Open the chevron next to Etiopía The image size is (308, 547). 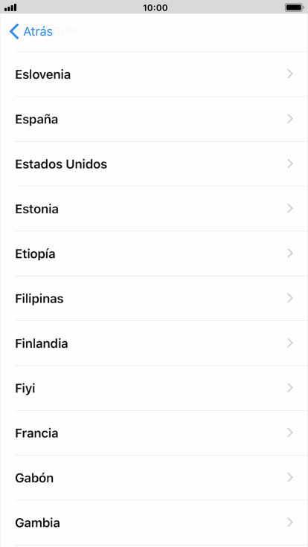tap(290, 253)
